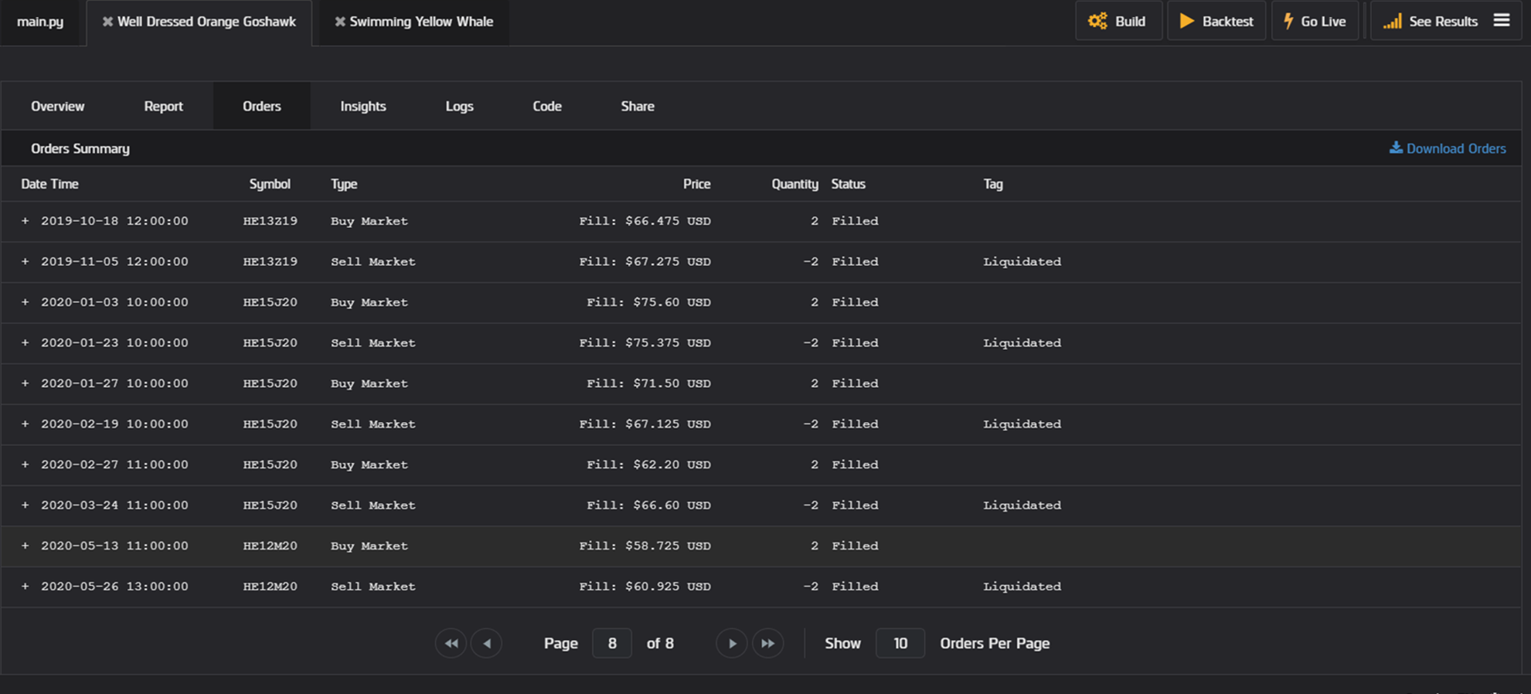Screen dimensions: 1531x694
Task: Jump to last page of orders
Action: (767, 643)
